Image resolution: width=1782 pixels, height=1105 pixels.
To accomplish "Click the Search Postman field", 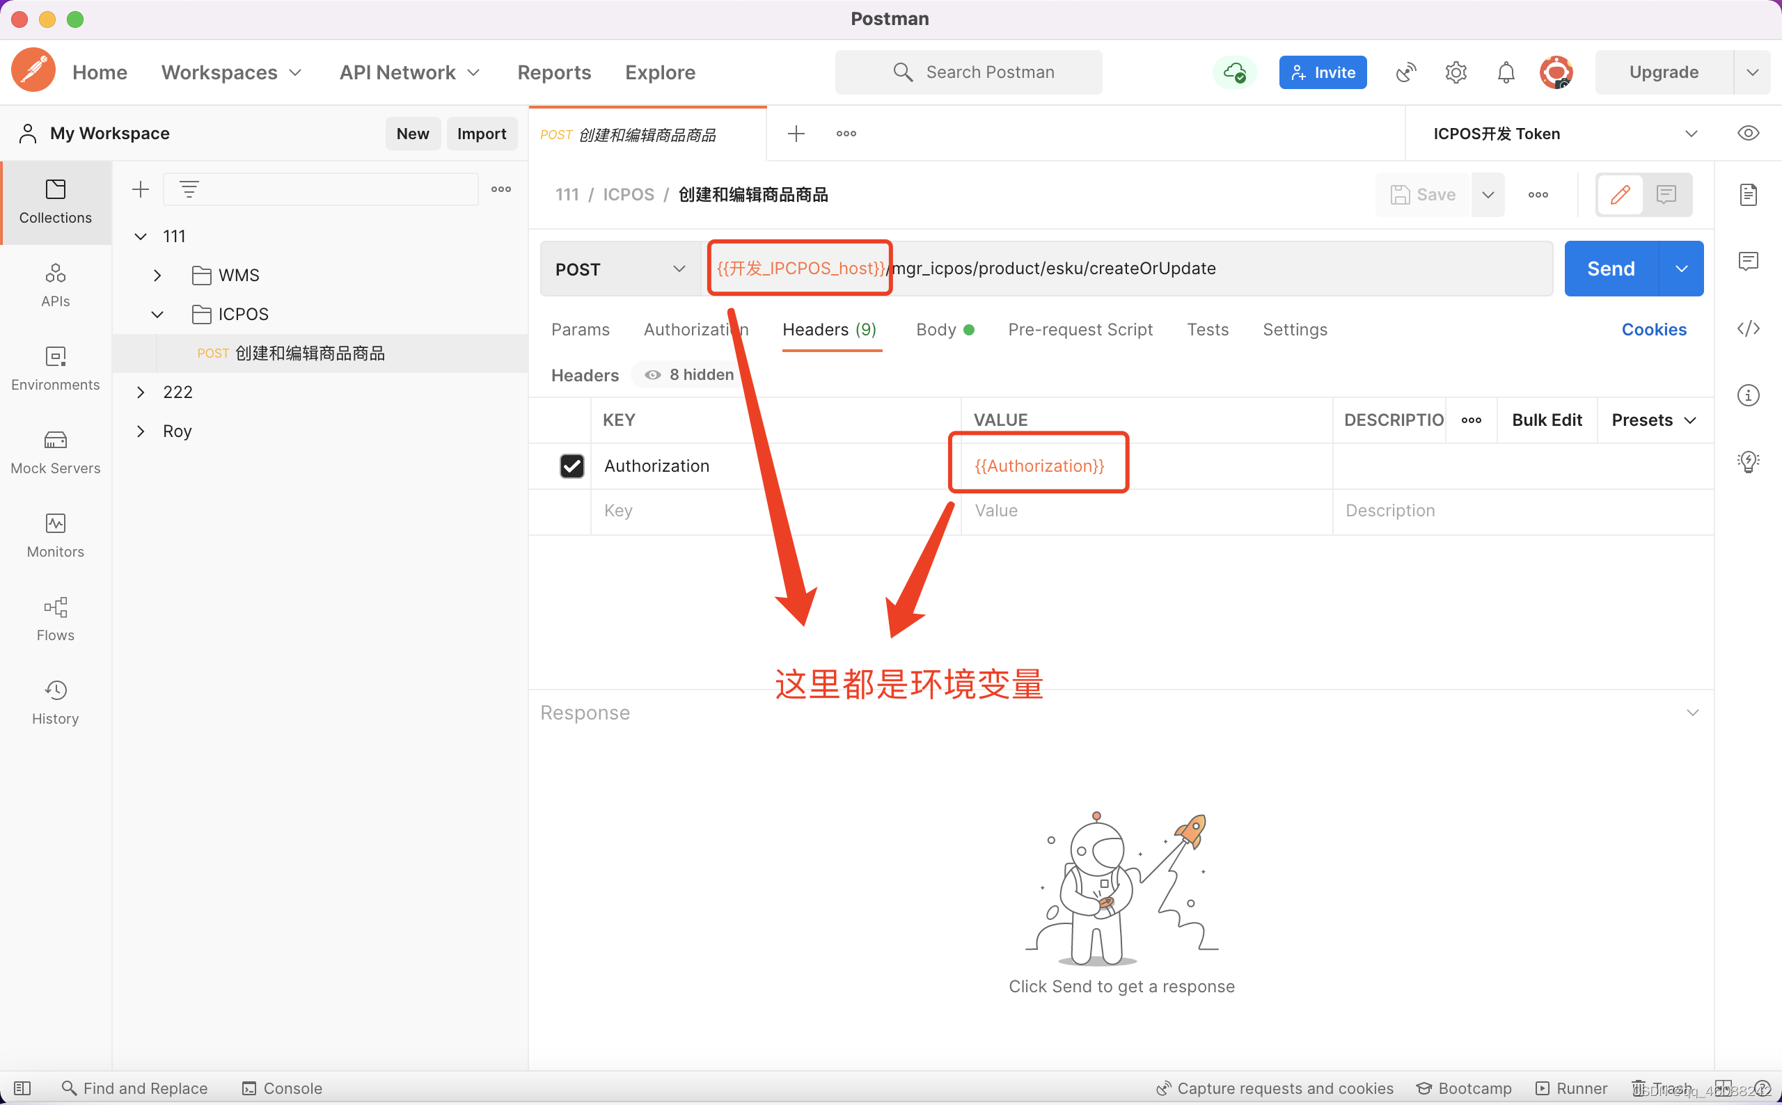I will pyautogui.click(x=969, y=72).
